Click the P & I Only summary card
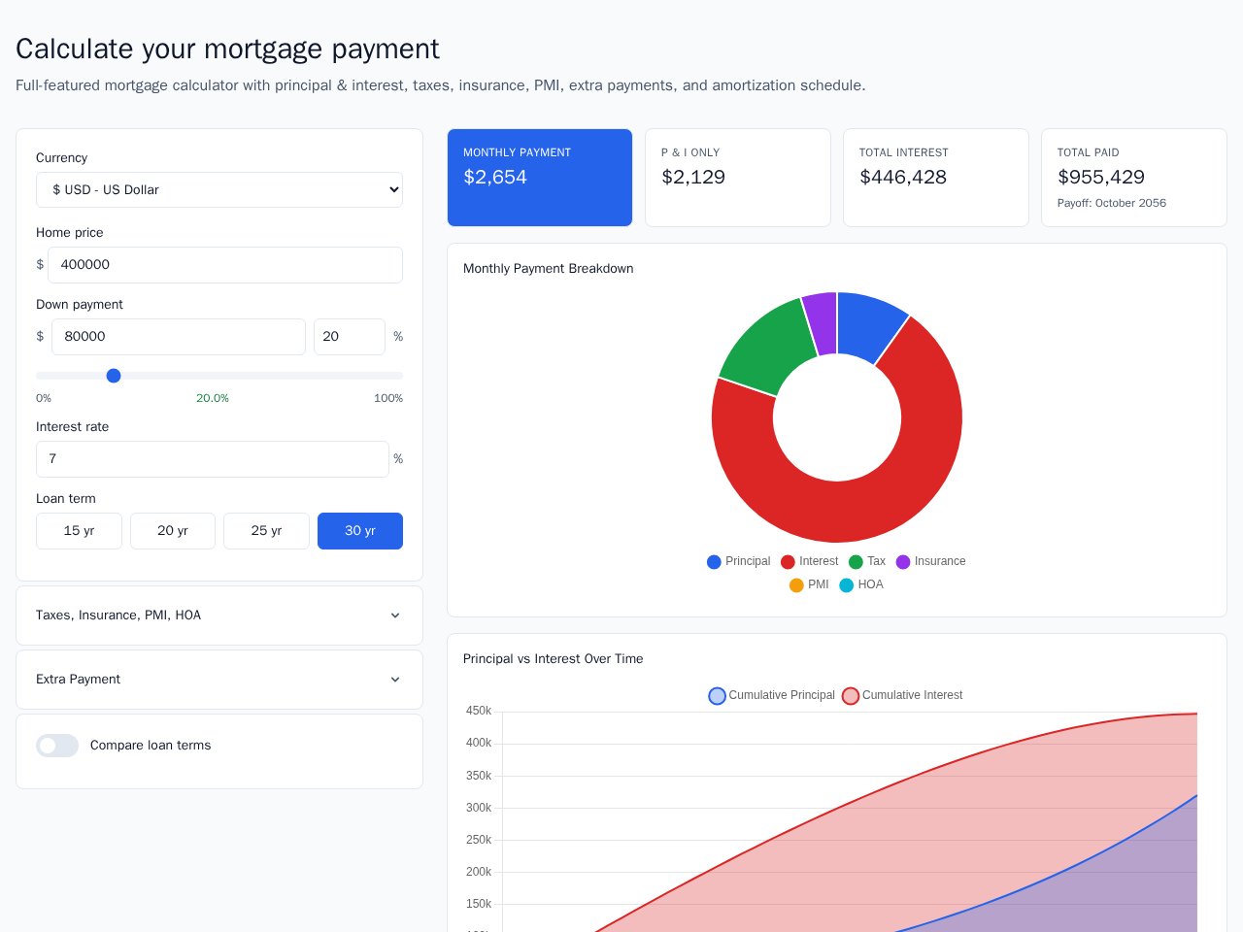Viewport: 1243px width, 932px height. (x=738, y=178)
